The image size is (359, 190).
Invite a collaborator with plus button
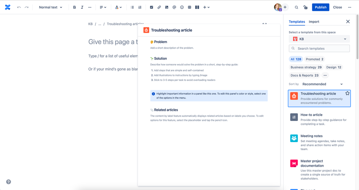coord(285,7)
